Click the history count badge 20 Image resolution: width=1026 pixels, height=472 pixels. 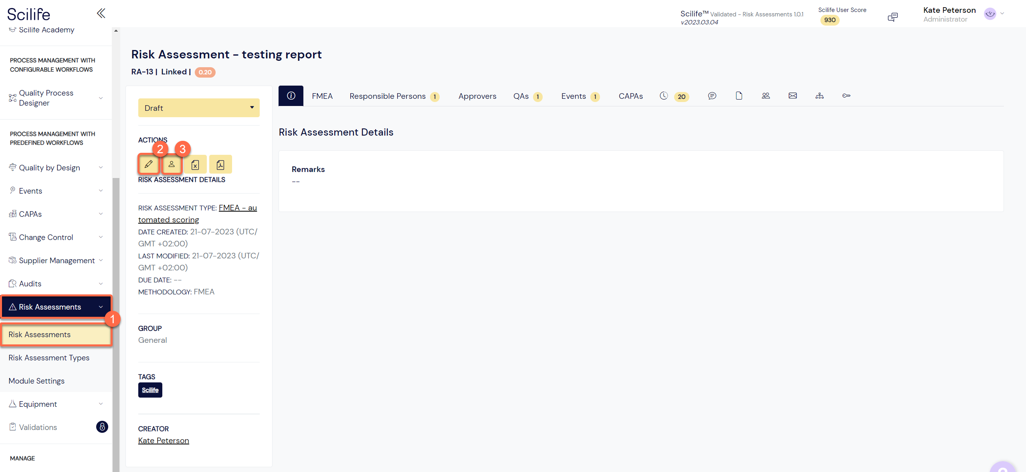click(x=682, y=96)
